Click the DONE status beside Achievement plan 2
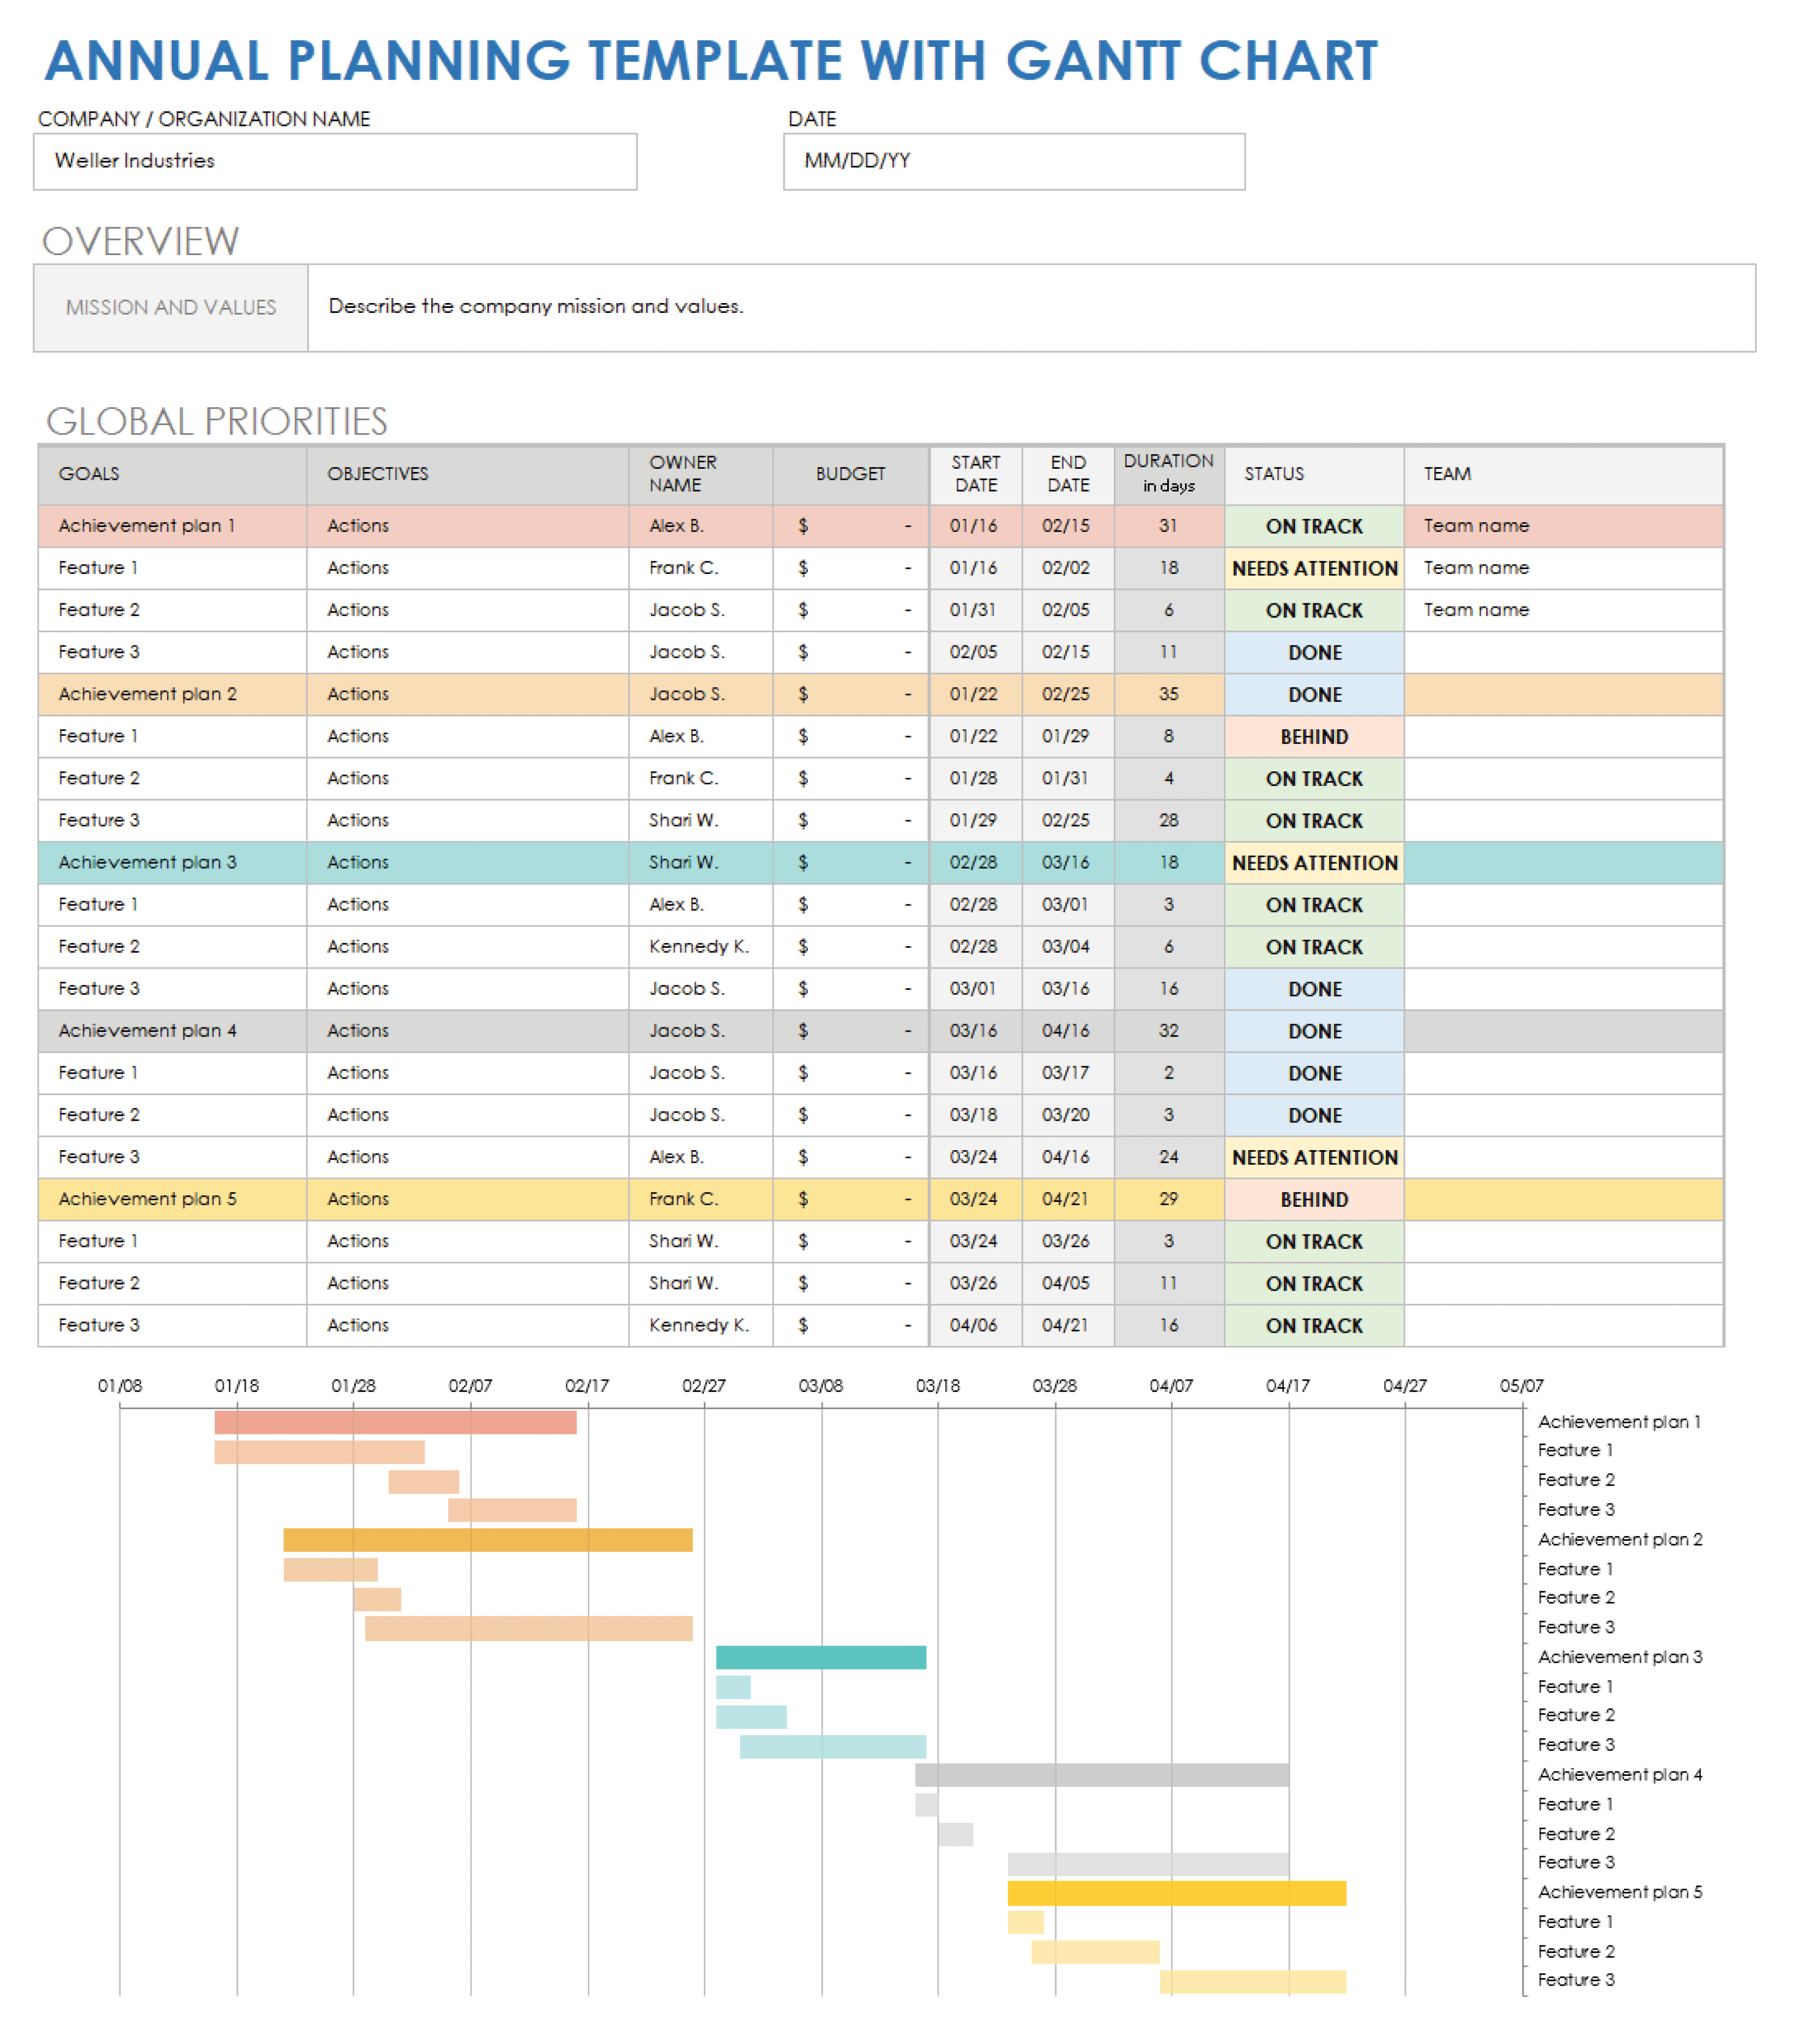1799x2044 pixels. click(x=1313, y=694)
